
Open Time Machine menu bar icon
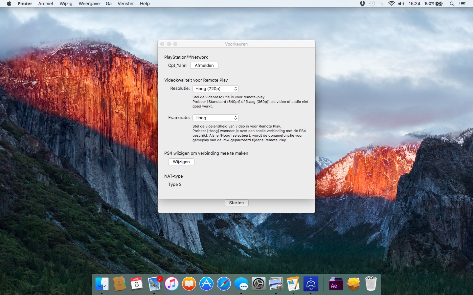pyautogui.click(x=372, y=4)
